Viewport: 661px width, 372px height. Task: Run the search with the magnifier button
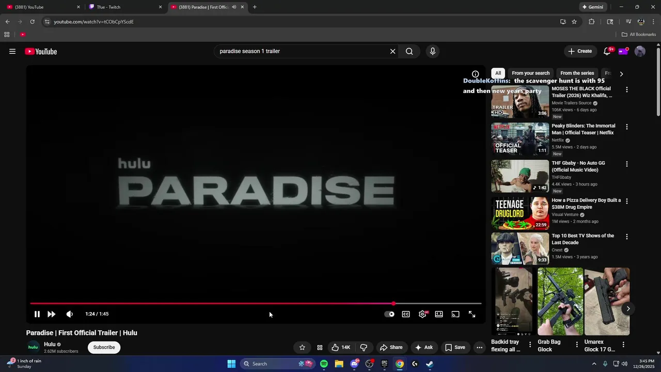(x=409, y=51)
